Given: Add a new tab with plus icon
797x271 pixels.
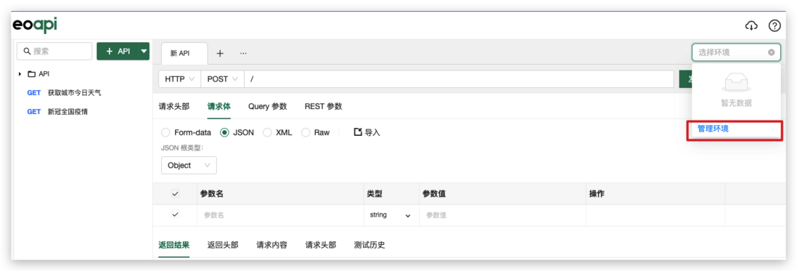Looking at the screenshot, I should tap(220, 53).
